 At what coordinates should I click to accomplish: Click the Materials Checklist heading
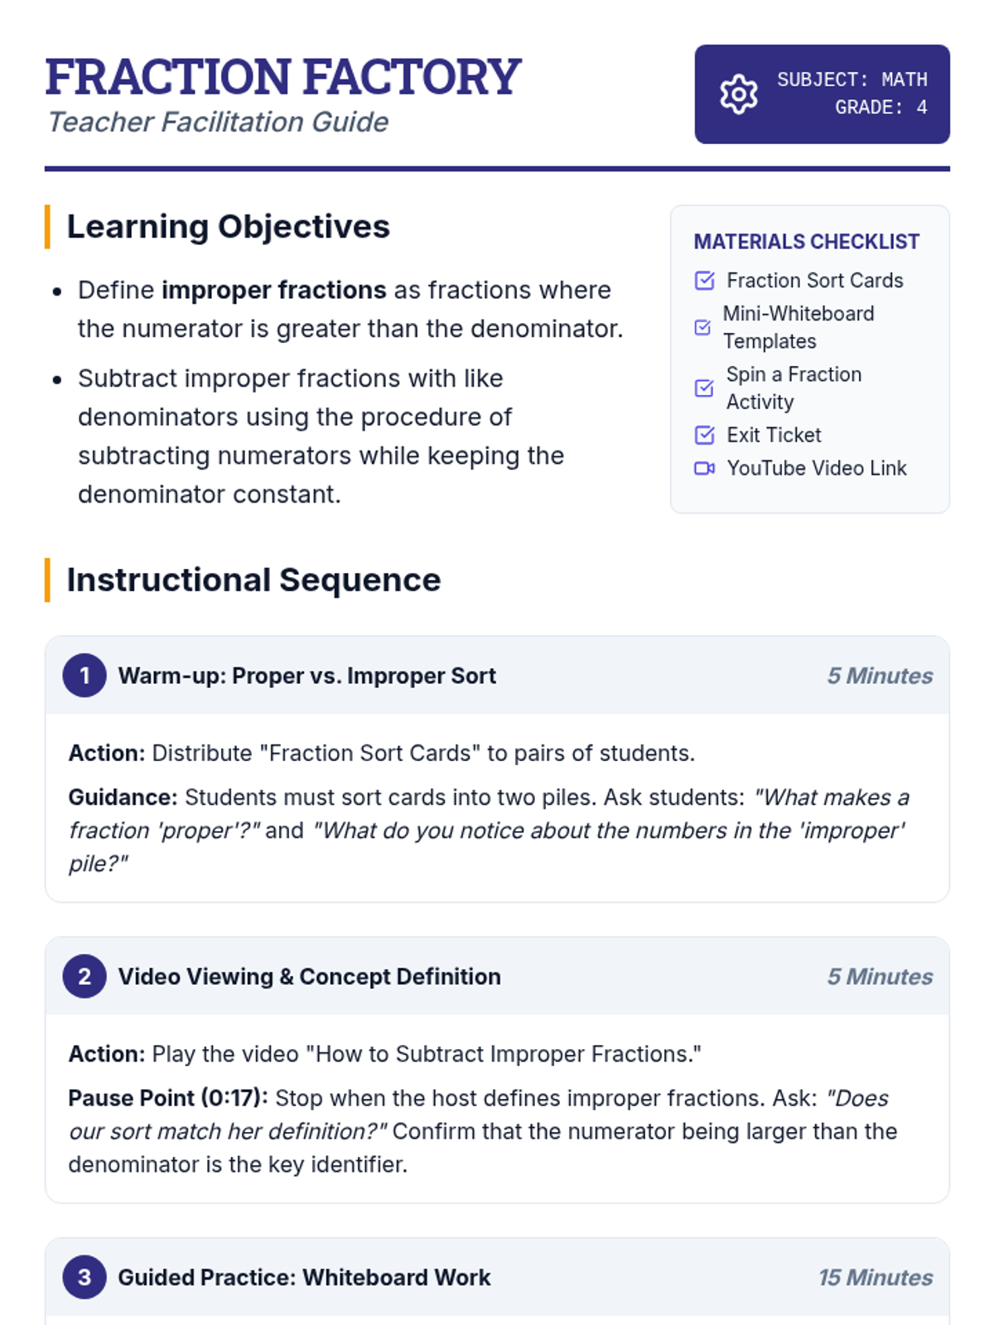806,242
